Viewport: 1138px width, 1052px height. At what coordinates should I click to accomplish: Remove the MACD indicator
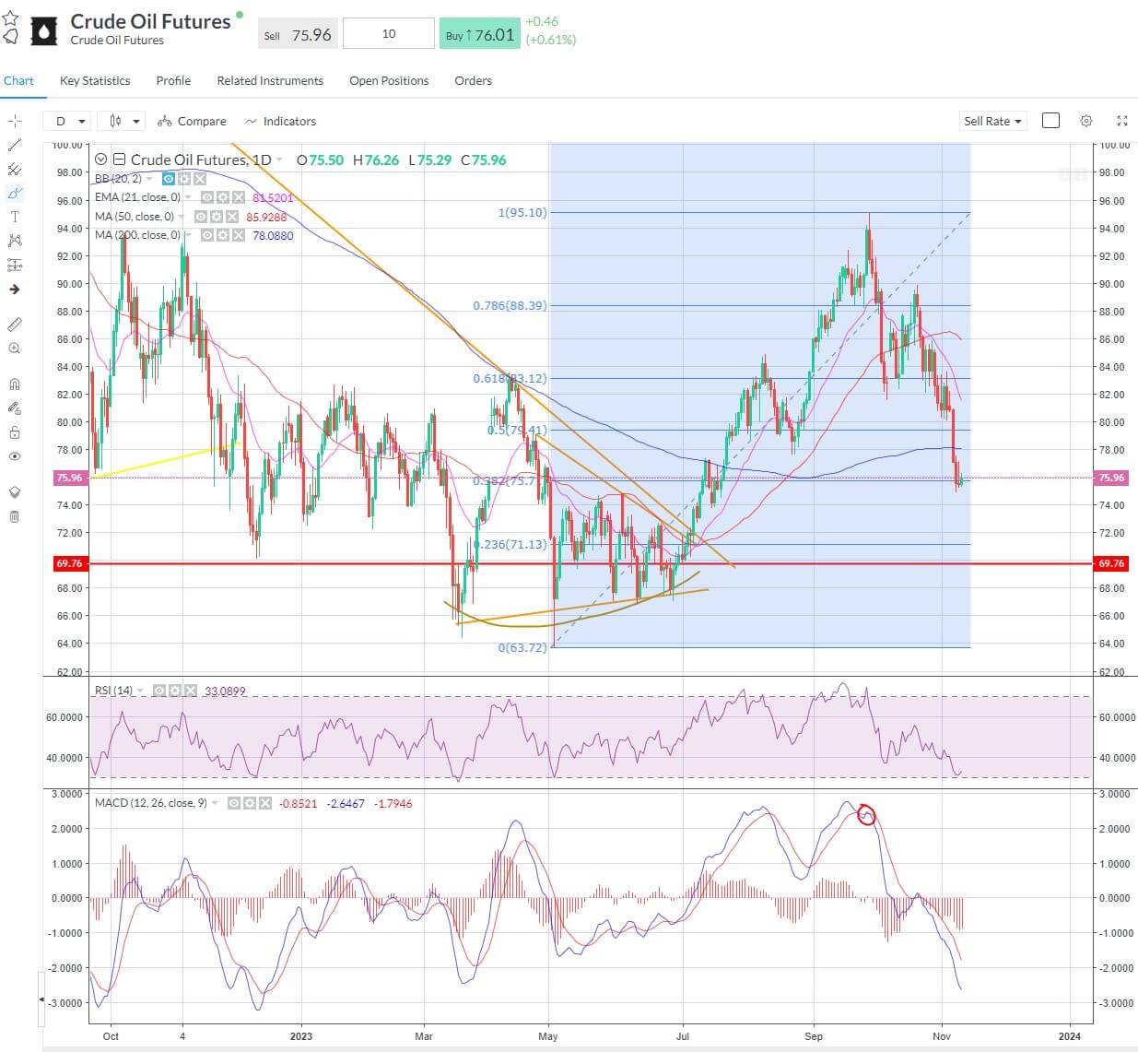[x=264, y=803]
